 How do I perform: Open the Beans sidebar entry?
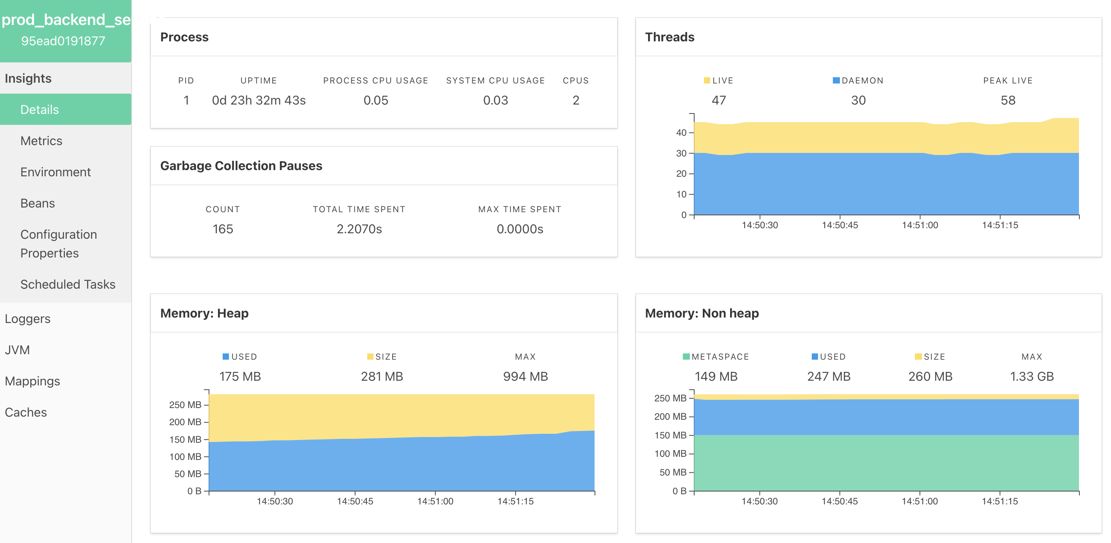[38, 203]
